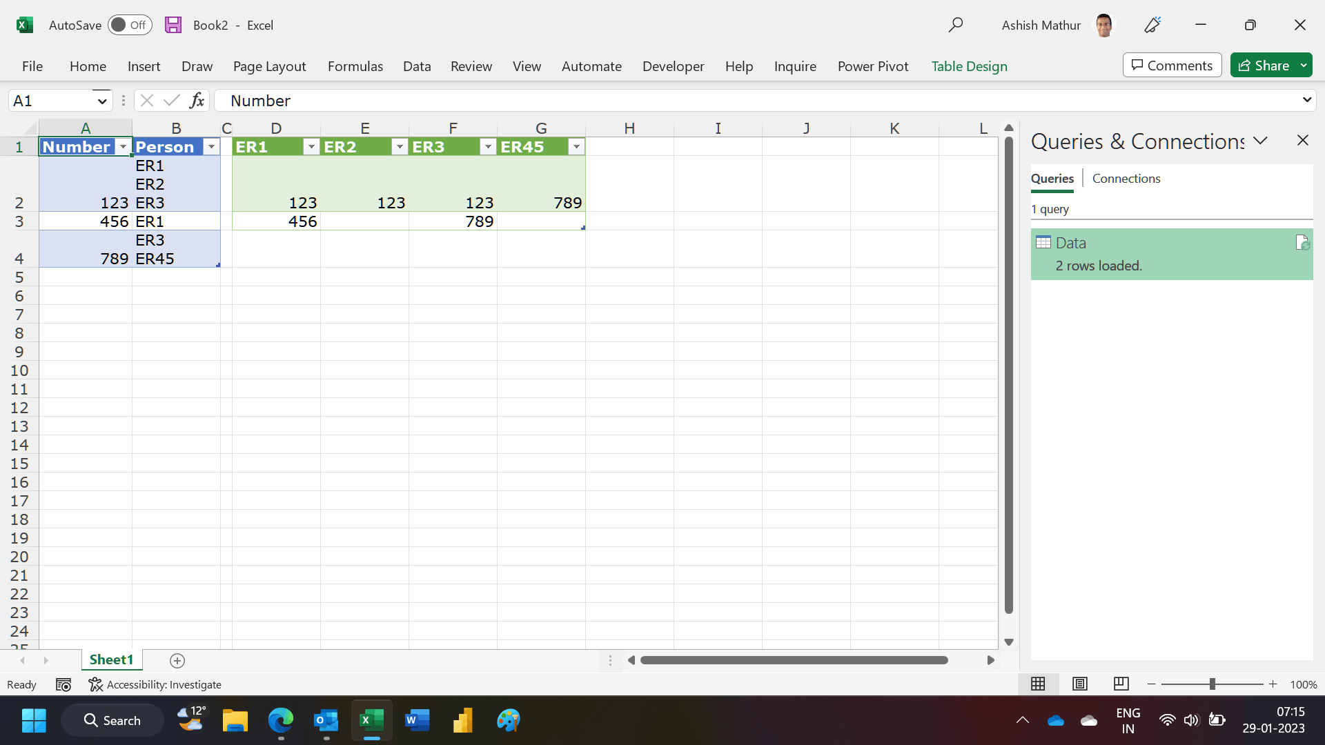Open the ER1 column filter dropdown
This screenshot has width=1325, height=745.
click(311, 147)
